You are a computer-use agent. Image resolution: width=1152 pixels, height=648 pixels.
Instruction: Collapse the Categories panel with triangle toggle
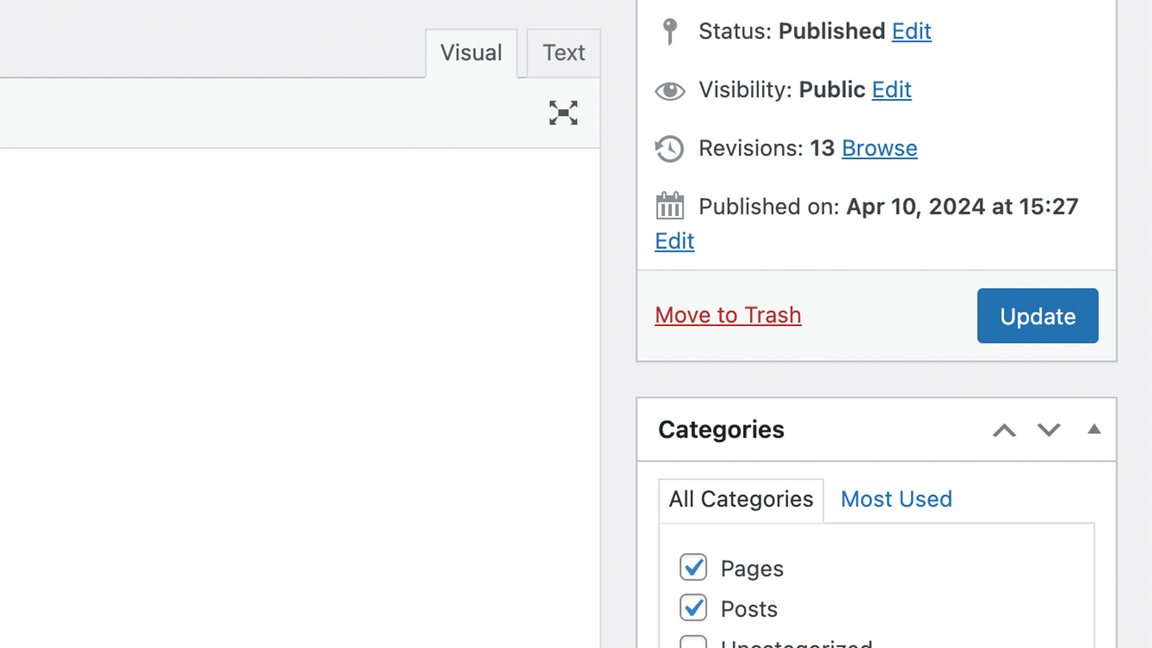[1094, 429]
